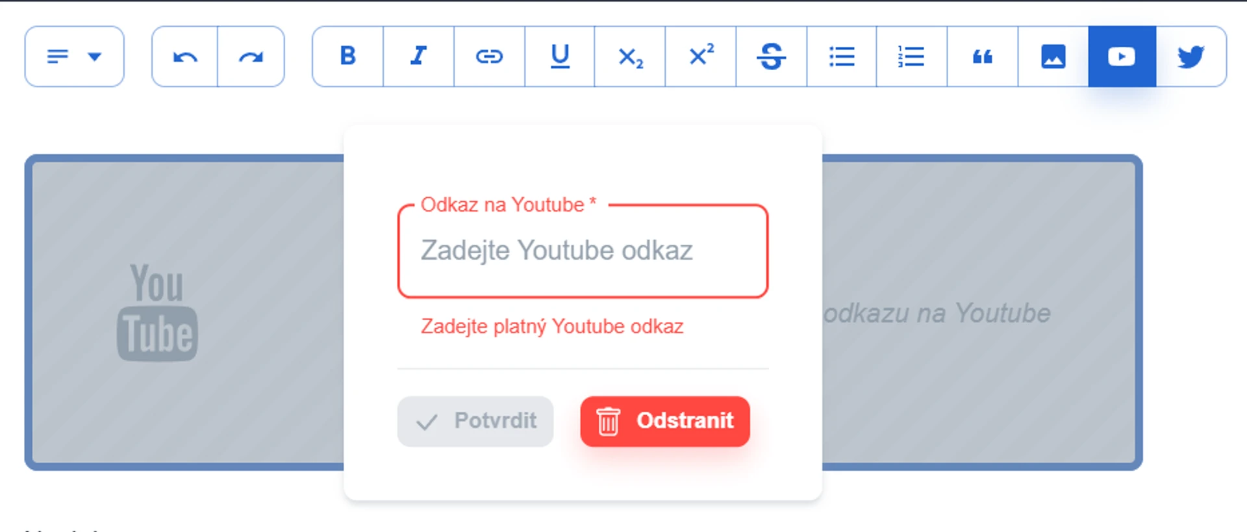Focus the Odkaz na Youtube input field
1247x532 pixels.
(583, 251)
